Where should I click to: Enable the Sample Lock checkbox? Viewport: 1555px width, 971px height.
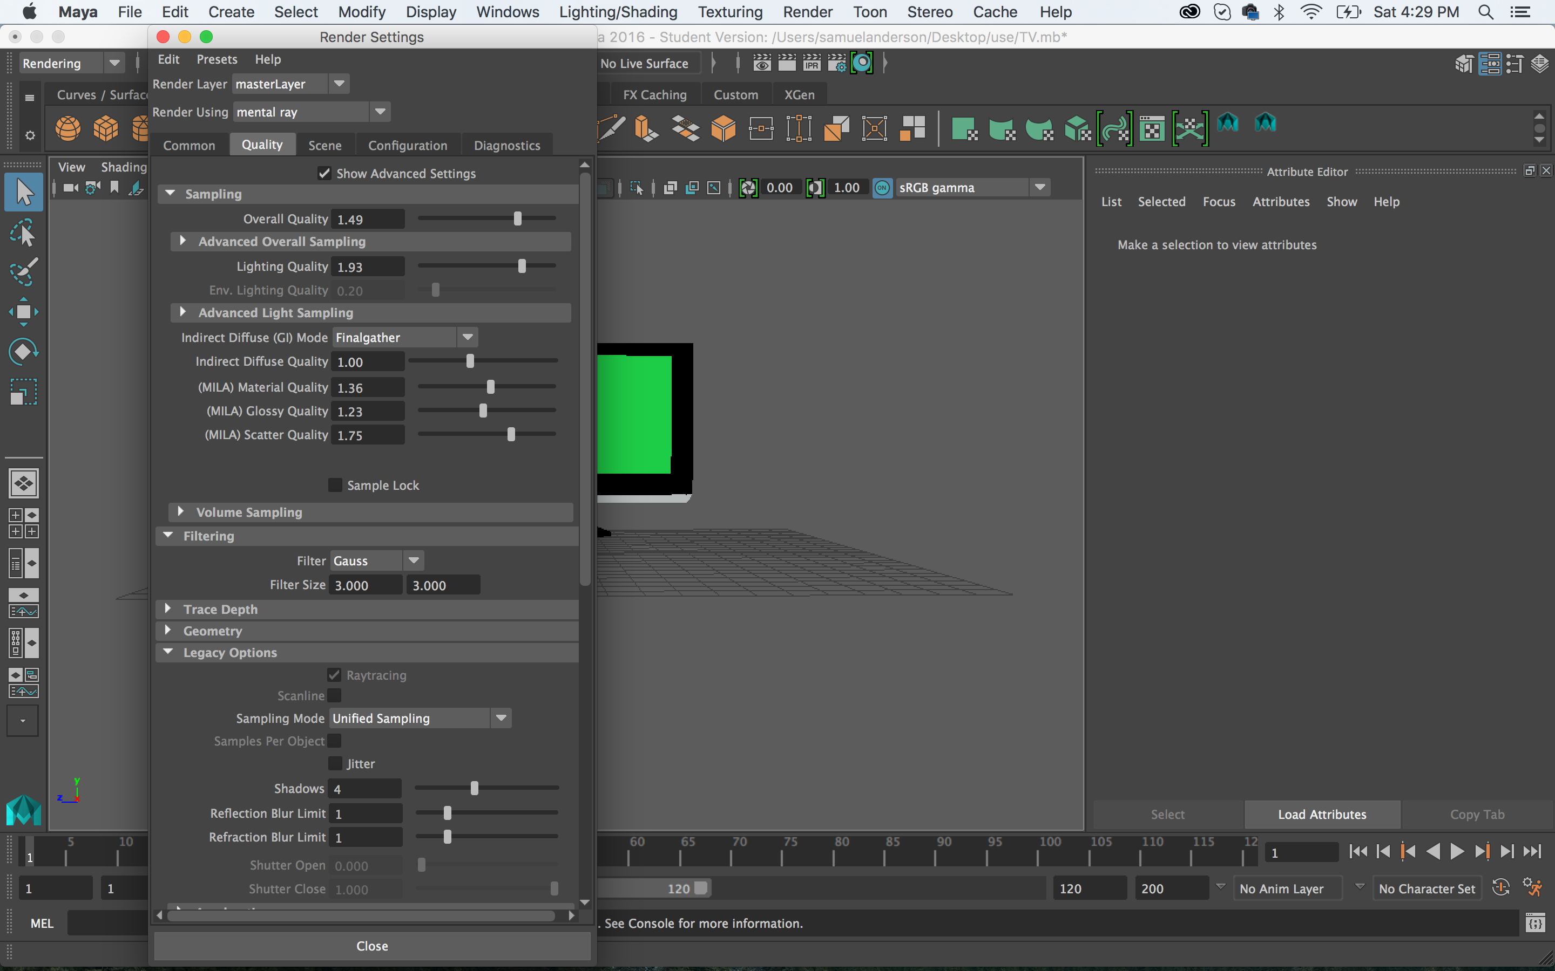335,485
